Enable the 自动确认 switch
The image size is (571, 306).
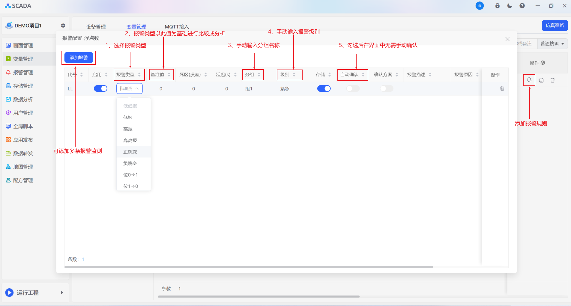point(353,89)
